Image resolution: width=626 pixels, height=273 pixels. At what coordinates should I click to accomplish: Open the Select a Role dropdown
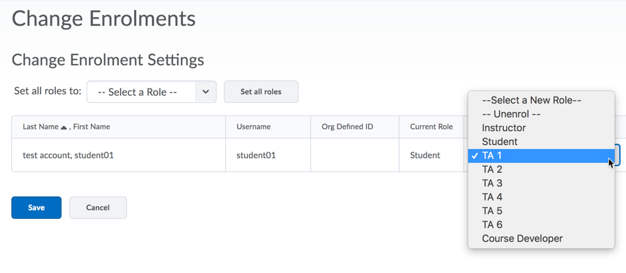click(141, 92)
